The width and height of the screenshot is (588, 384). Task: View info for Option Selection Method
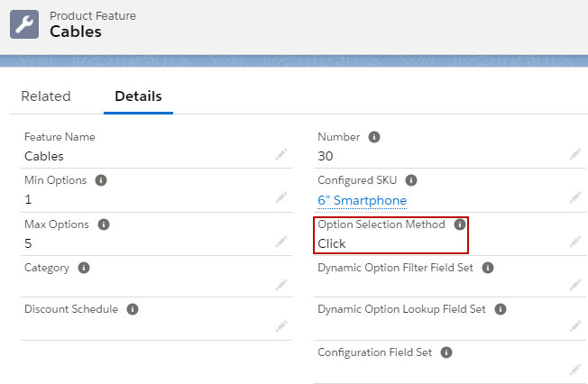point(460,224)
